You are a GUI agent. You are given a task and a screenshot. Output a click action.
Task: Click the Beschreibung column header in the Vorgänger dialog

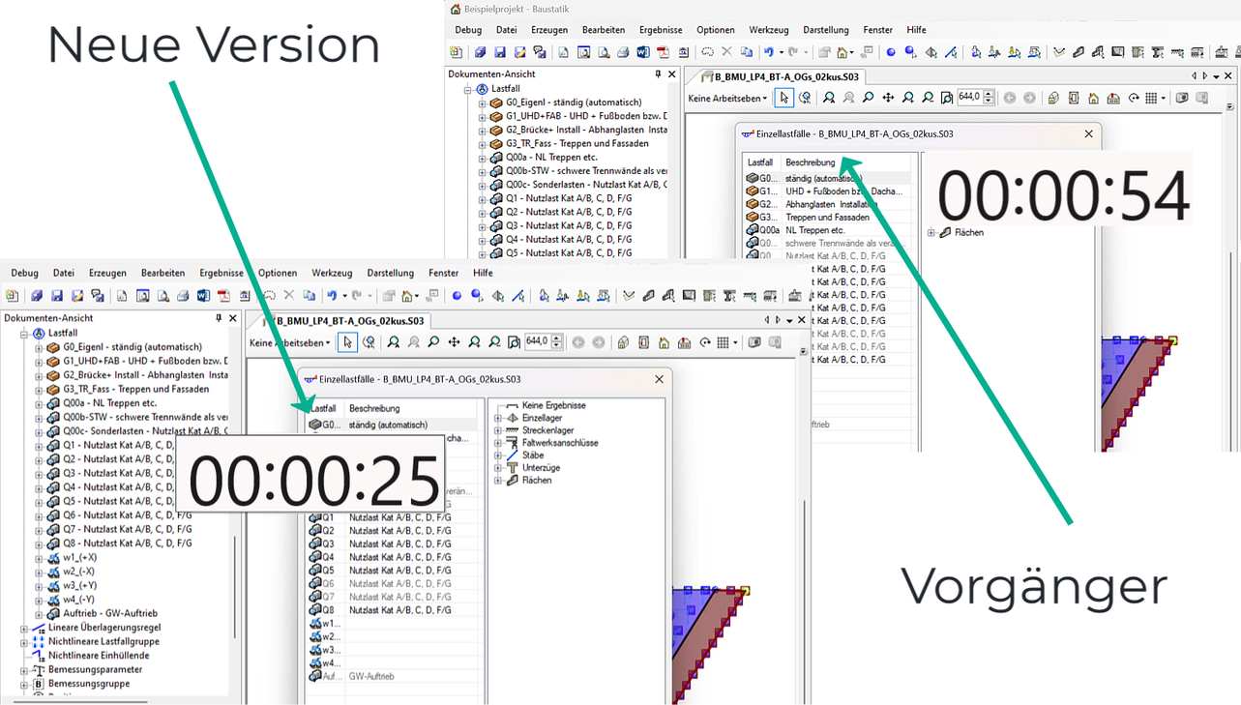811,162
